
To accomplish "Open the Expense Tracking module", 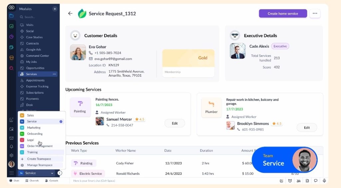I will (38, 86).
